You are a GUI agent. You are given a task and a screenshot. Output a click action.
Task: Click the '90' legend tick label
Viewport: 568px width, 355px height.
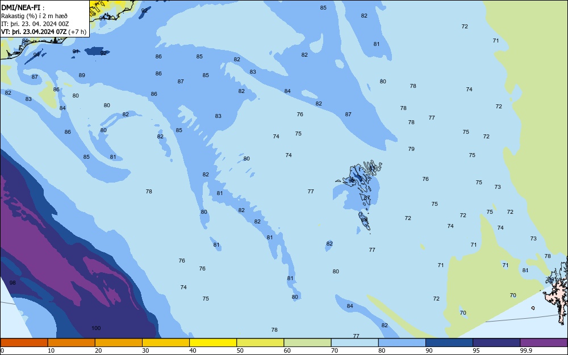[429, 350]
